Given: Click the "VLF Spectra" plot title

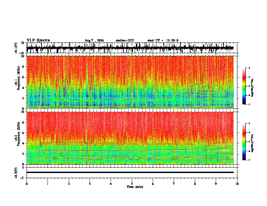Looking at the screenshot, I should (x=38, y=40).
